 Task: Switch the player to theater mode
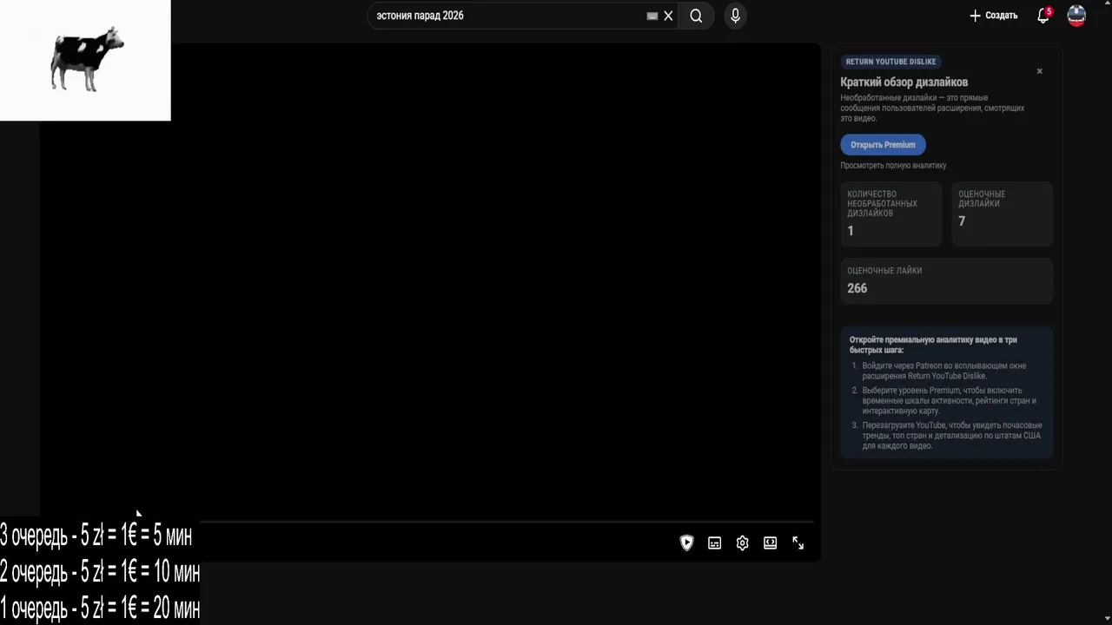(x=770, y=543)
